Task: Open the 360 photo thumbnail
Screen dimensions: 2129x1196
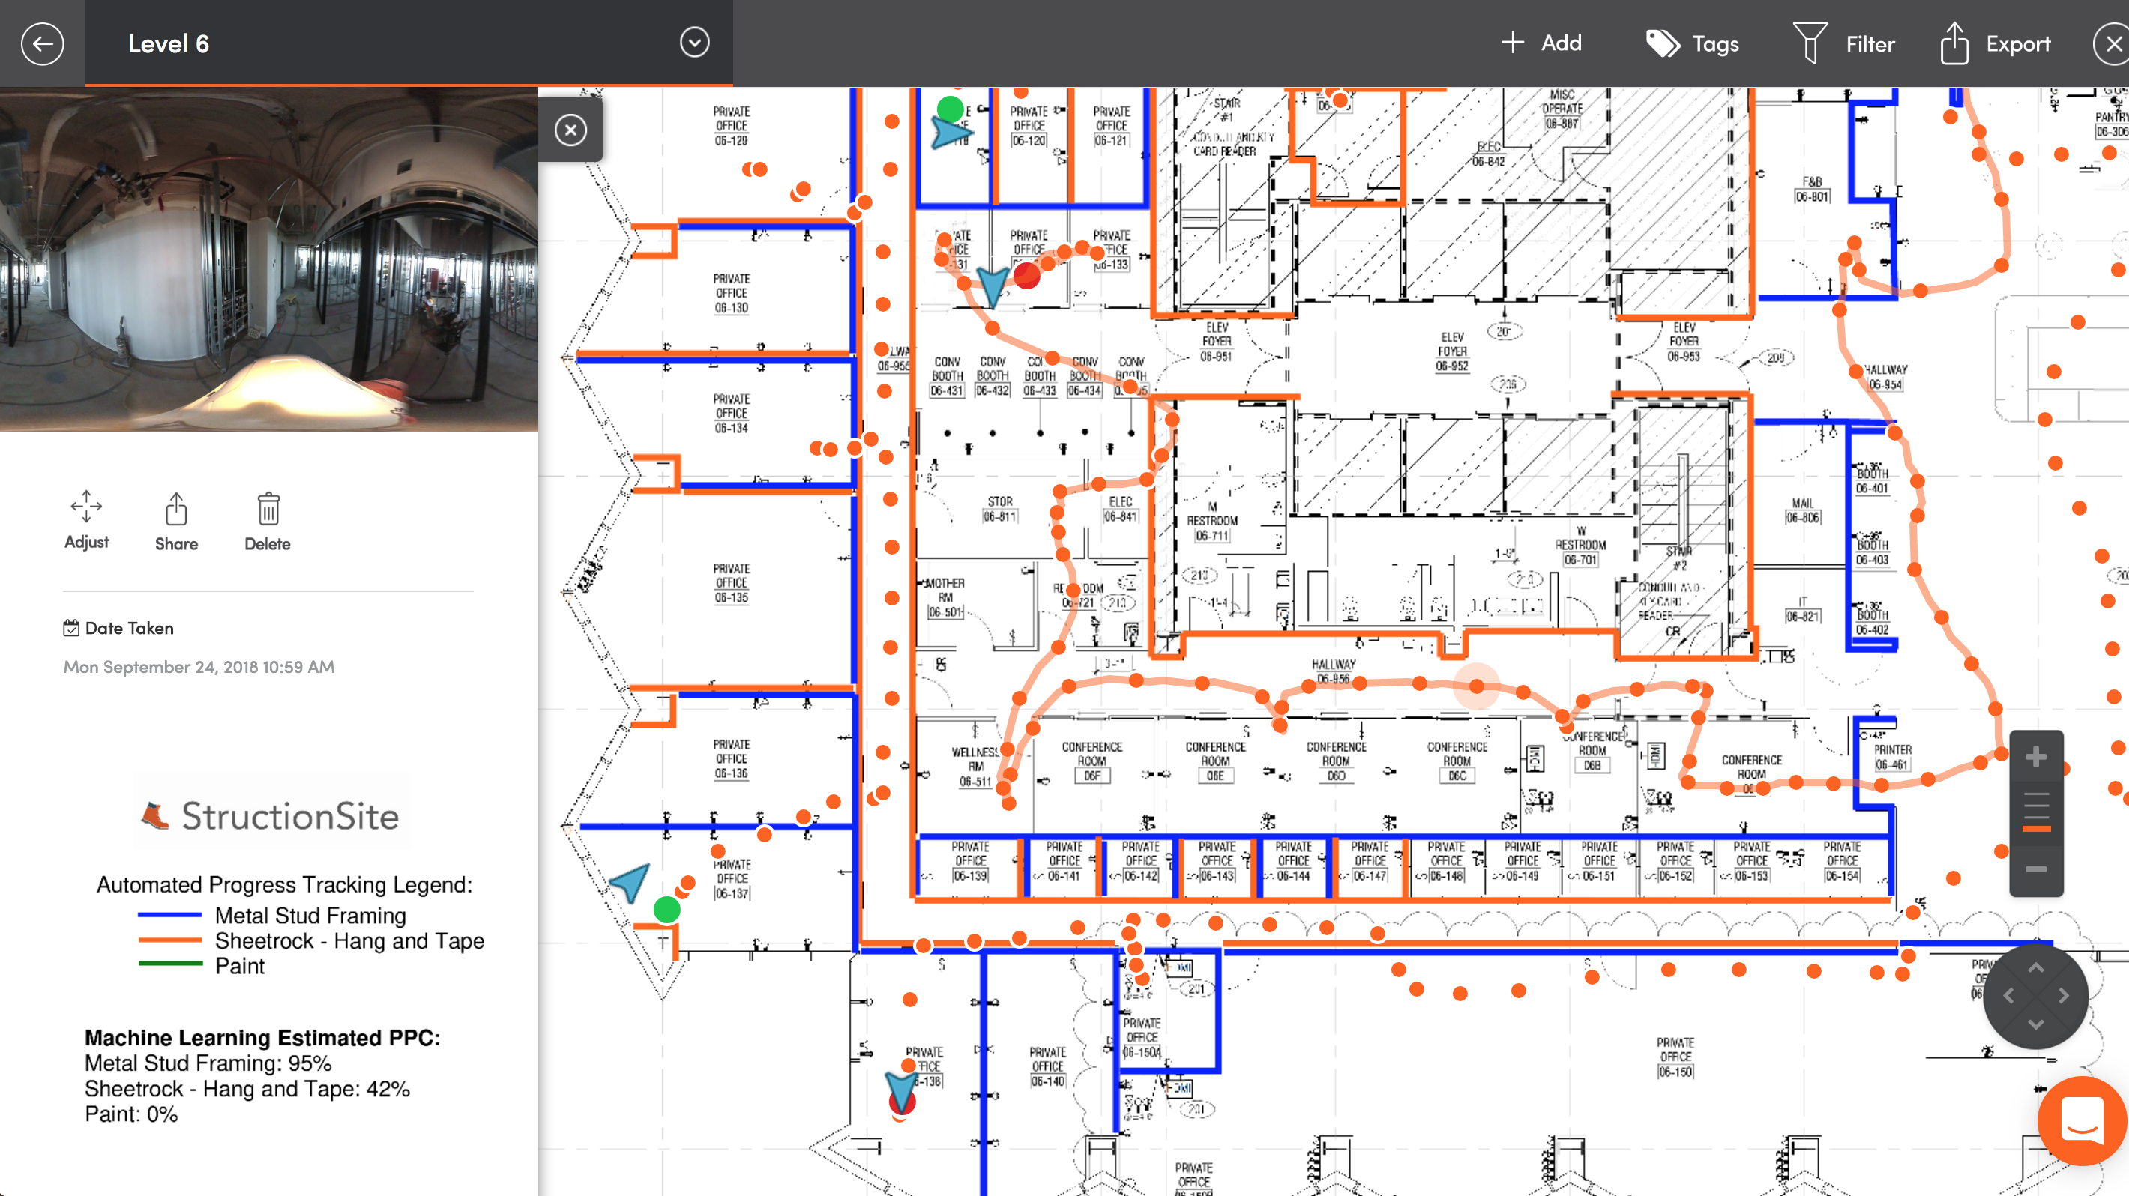Action: (x=268, y=259)
